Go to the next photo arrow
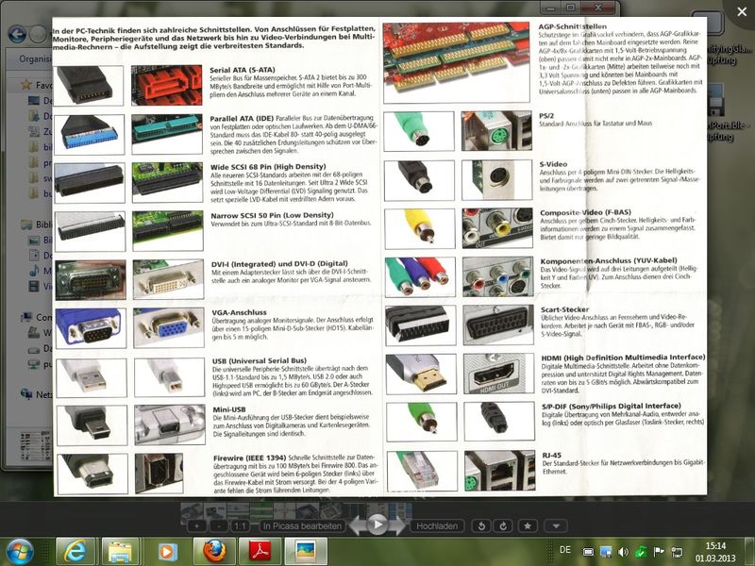The image size is (755, 566). coord(397,524)
